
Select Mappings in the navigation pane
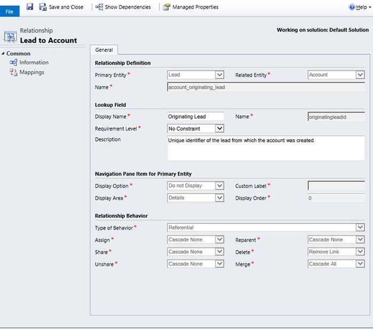point(31,73)
